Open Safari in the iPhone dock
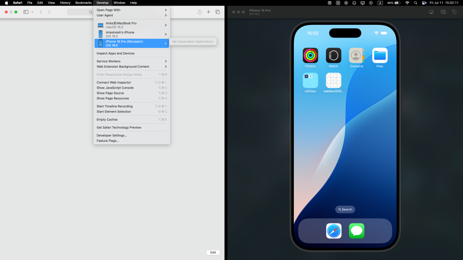463x260 pixels. tap(334, 231)
